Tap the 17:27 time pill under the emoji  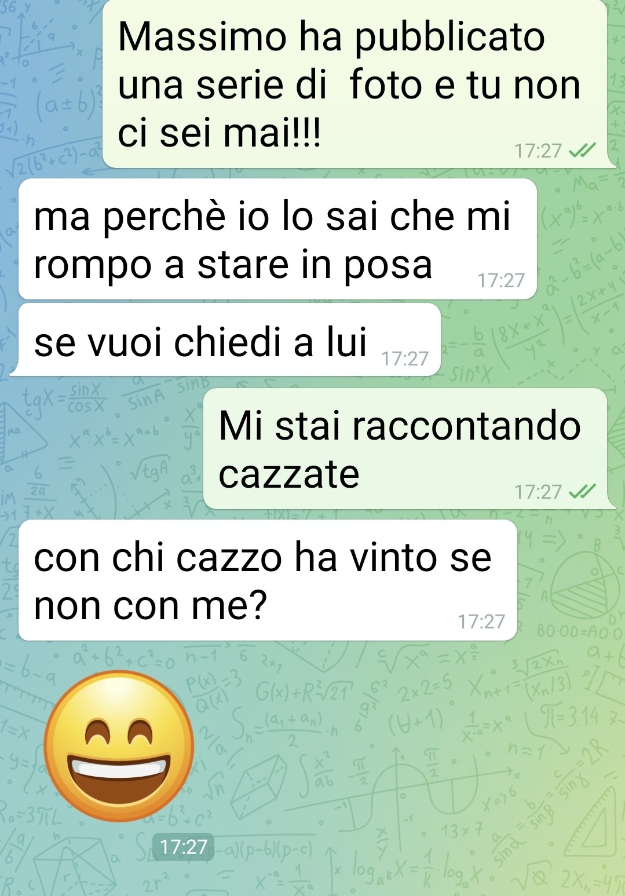coord(183,847)
